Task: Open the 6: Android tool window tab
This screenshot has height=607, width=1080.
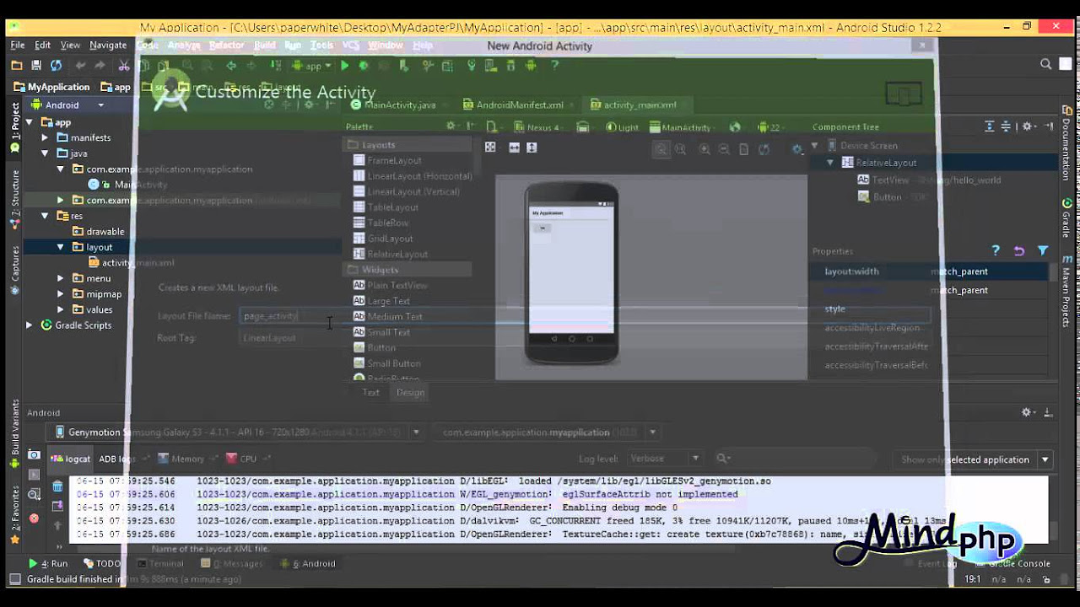Action: coord(309,563)
